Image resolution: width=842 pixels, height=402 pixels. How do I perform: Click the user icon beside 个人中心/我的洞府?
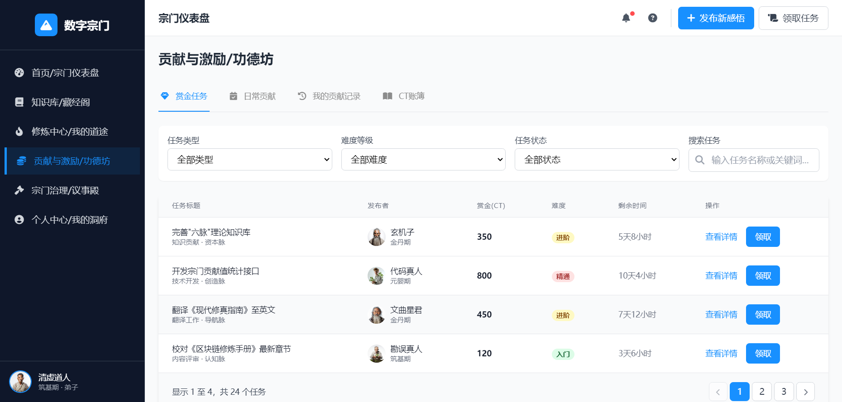(x=19, y=219)
